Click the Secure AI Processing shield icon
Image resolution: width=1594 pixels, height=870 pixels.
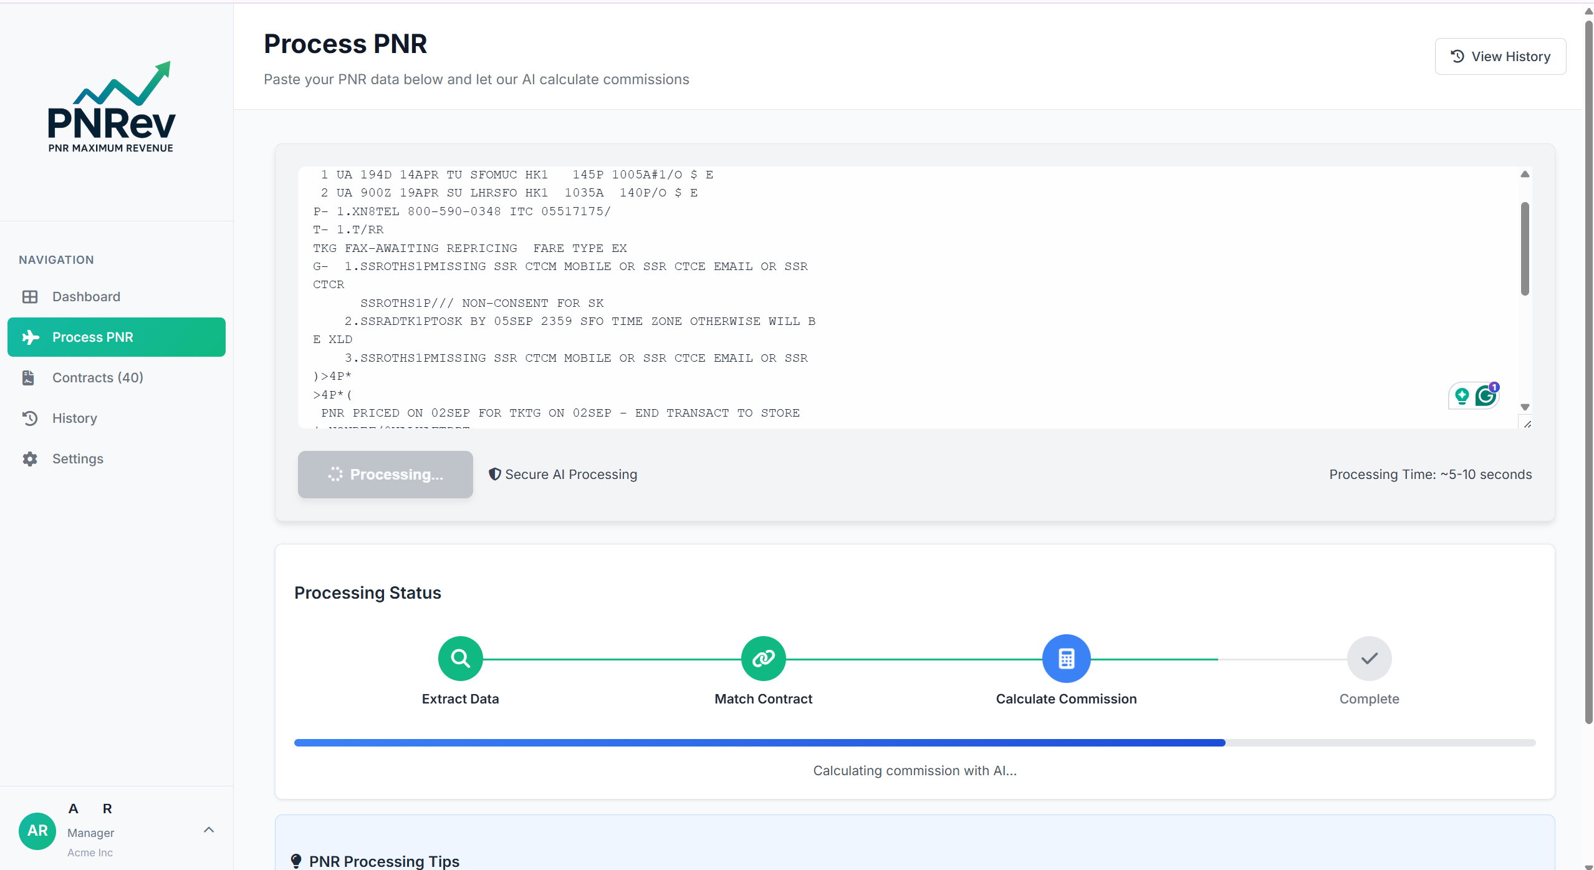point(494,474)
